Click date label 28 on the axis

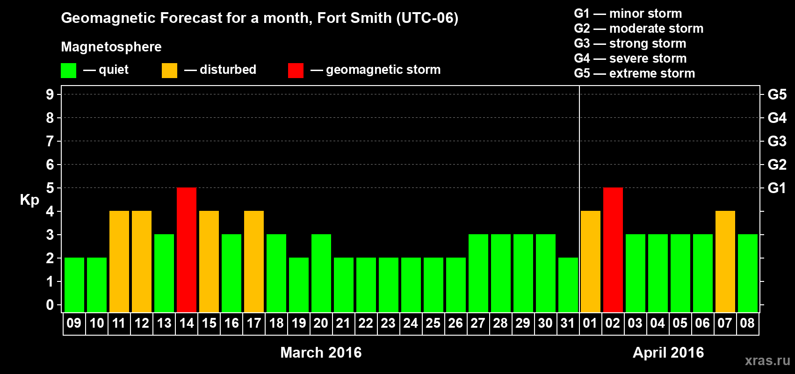(x=501, y=324)
